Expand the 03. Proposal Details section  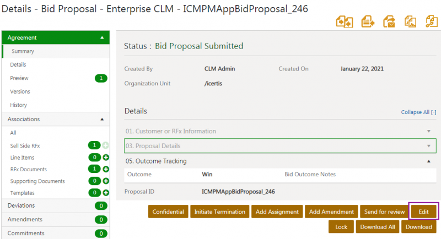(x=428, y=146)
